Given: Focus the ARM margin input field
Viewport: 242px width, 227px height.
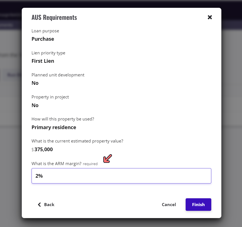Looking at the screenshot, I should pyautogui.click(x=121, y=176).
